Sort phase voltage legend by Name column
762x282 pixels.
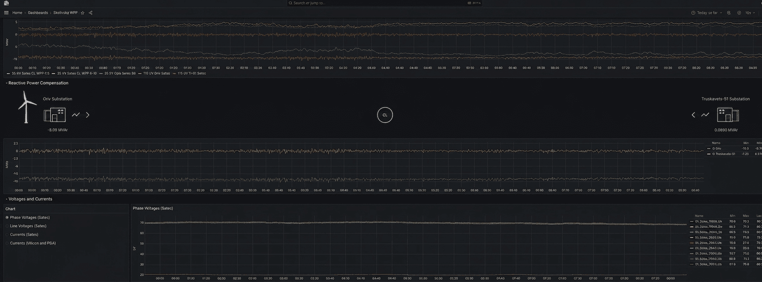point(699,216)
